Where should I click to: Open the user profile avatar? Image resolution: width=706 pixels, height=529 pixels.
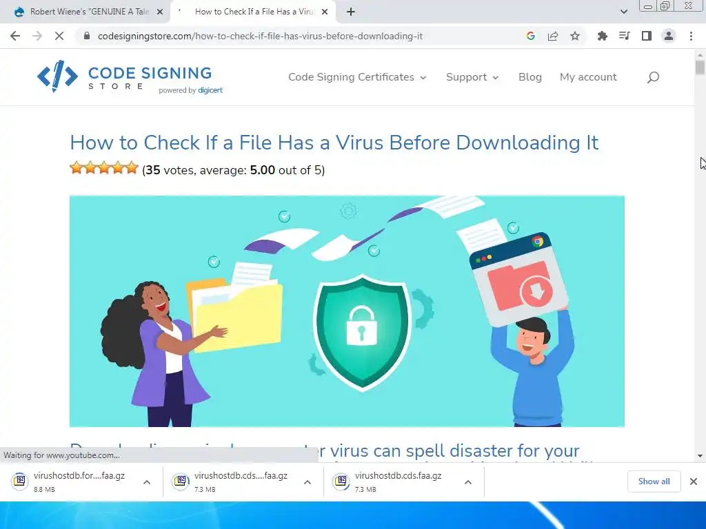669,36
